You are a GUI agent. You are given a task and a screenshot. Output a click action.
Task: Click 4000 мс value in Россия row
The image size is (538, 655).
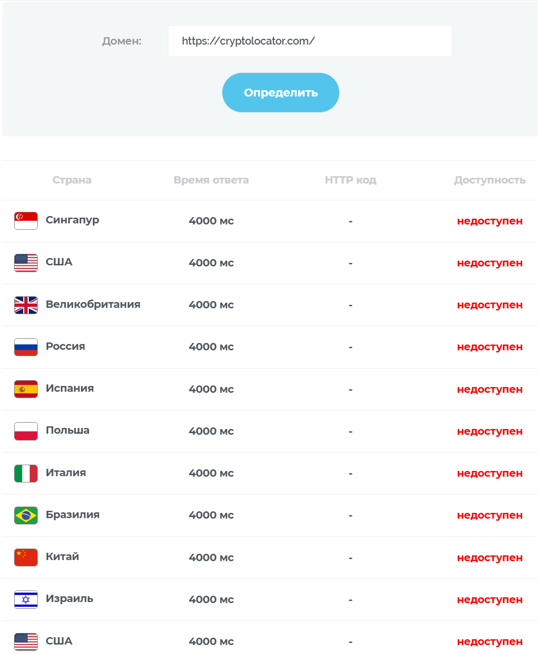[211, 347]
